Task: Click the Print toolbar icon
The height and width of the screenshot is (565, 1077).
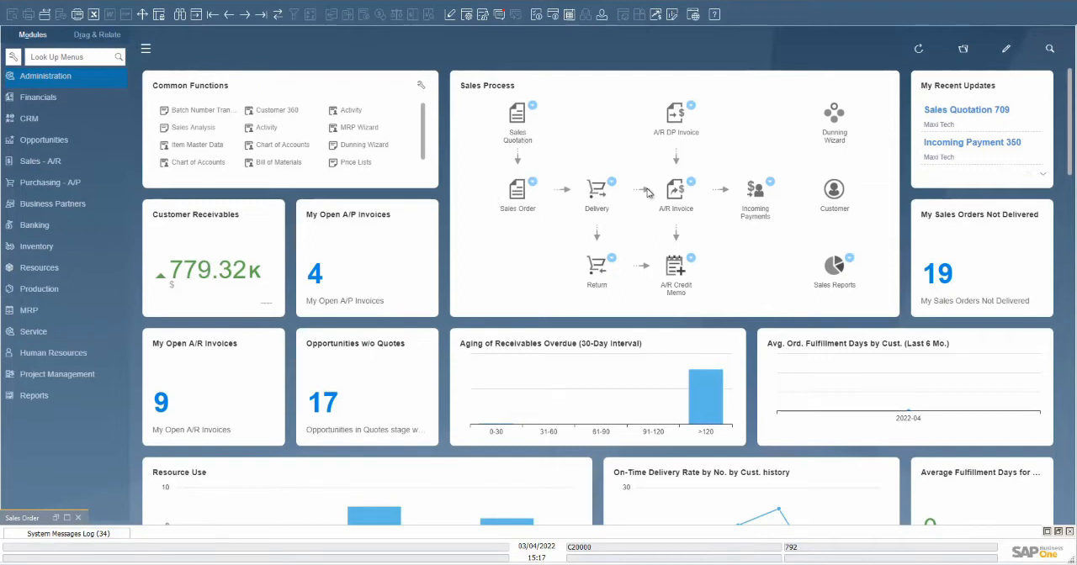Action: coord(29,14)
